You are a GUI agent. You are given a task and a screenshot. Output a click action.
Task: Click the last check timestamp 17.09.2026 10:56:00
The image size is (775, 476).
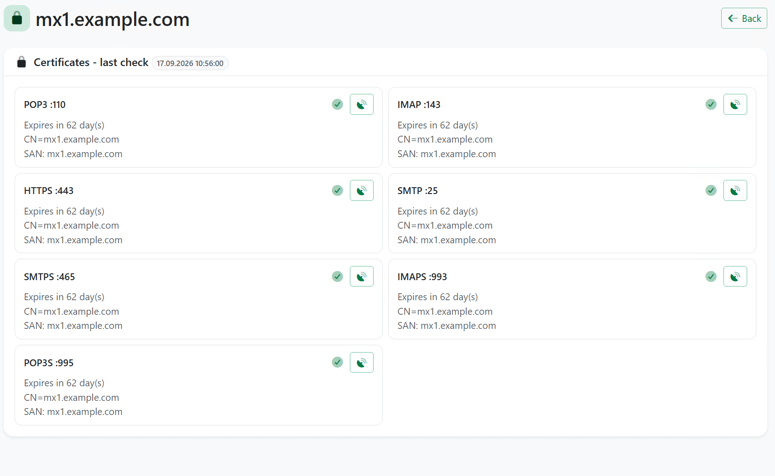(x=190, y=63)
